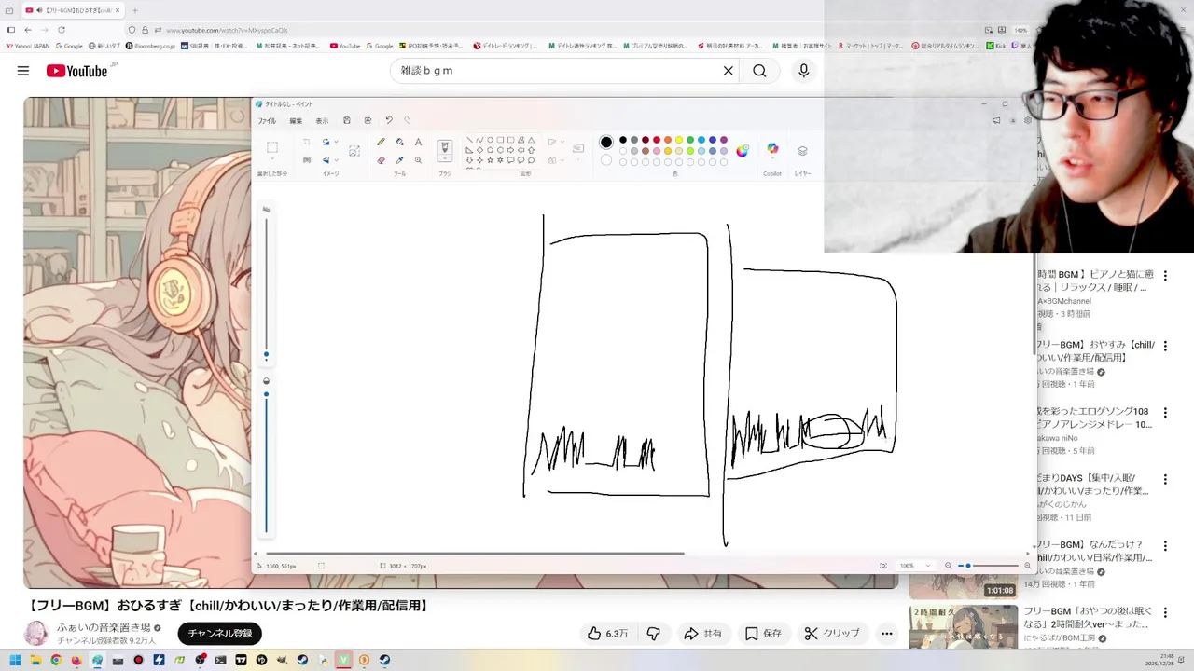Choose the red color swatch in Paint
The height and width of the screenshot is (671, 1194).
point(656,140)
